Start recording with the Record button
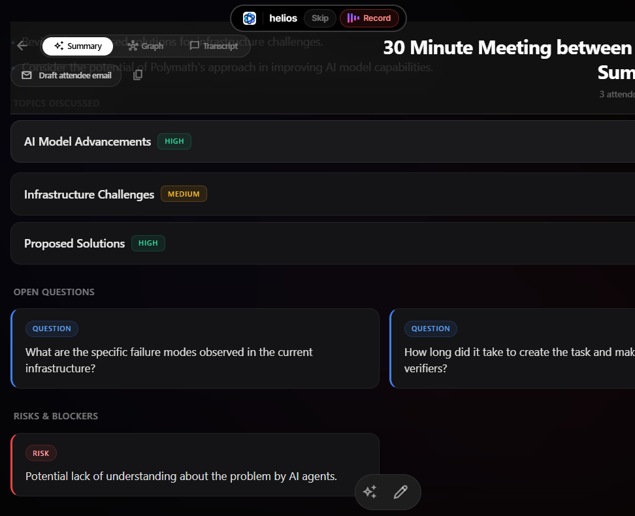The width and height of the screenshot is (635, 516). pos(369,18)
